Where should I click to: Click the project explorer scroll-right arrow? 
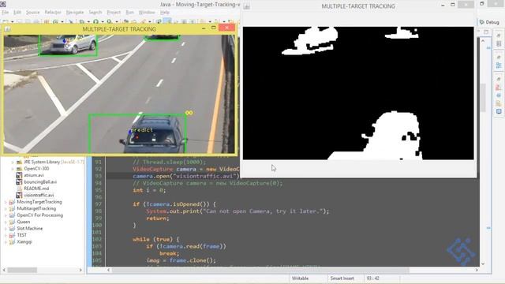point(80,270)
